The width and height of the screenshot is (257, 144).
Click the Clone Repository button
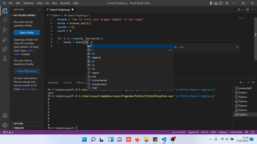27,71
